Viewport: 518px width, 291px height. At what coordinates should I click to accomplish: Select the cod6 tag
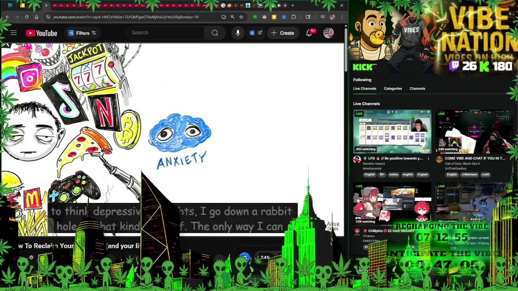[x=486, y=175]
